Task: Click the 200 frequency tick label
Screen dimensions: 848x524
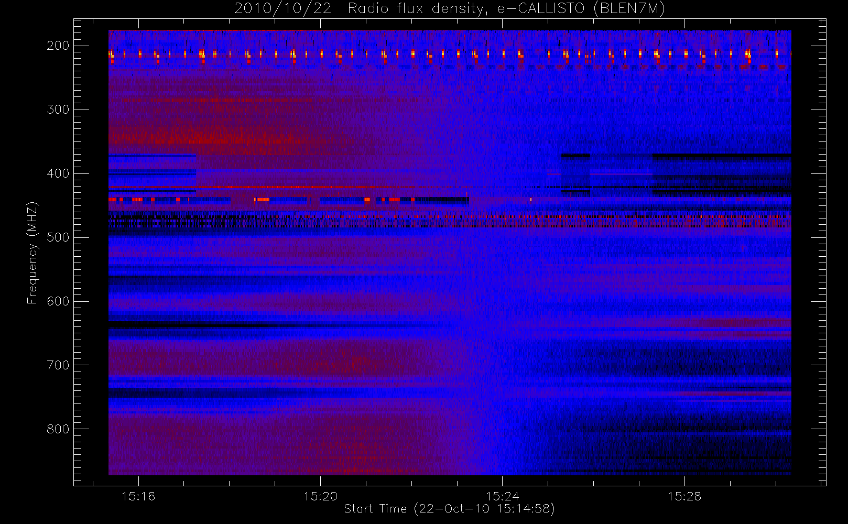Action: [58, 46]
